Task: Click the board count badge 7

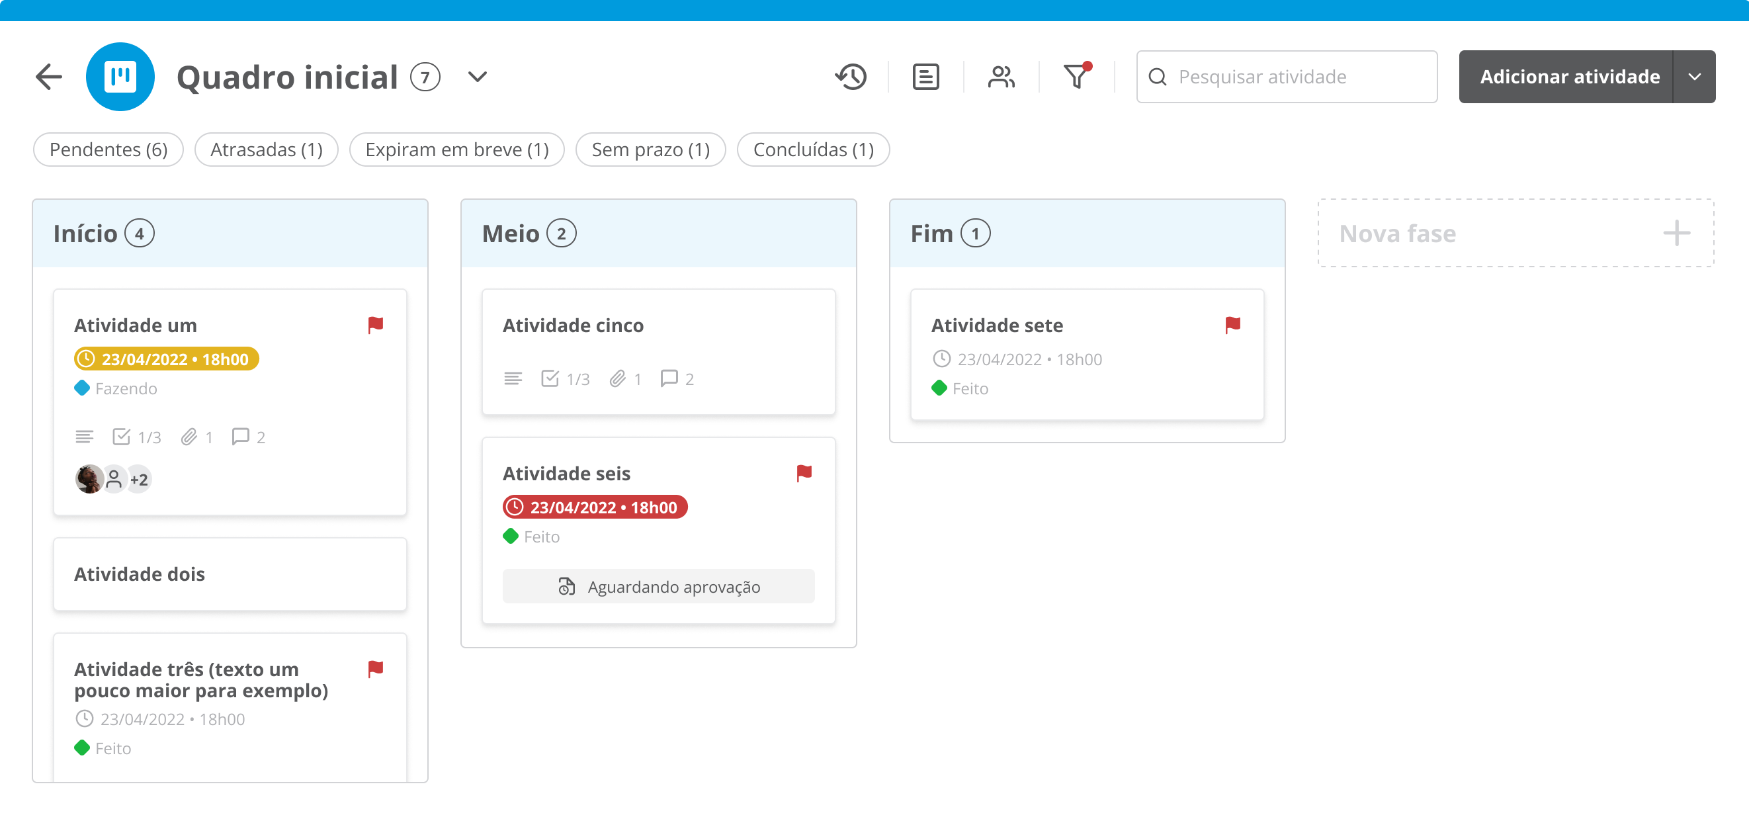Action: 426,77
